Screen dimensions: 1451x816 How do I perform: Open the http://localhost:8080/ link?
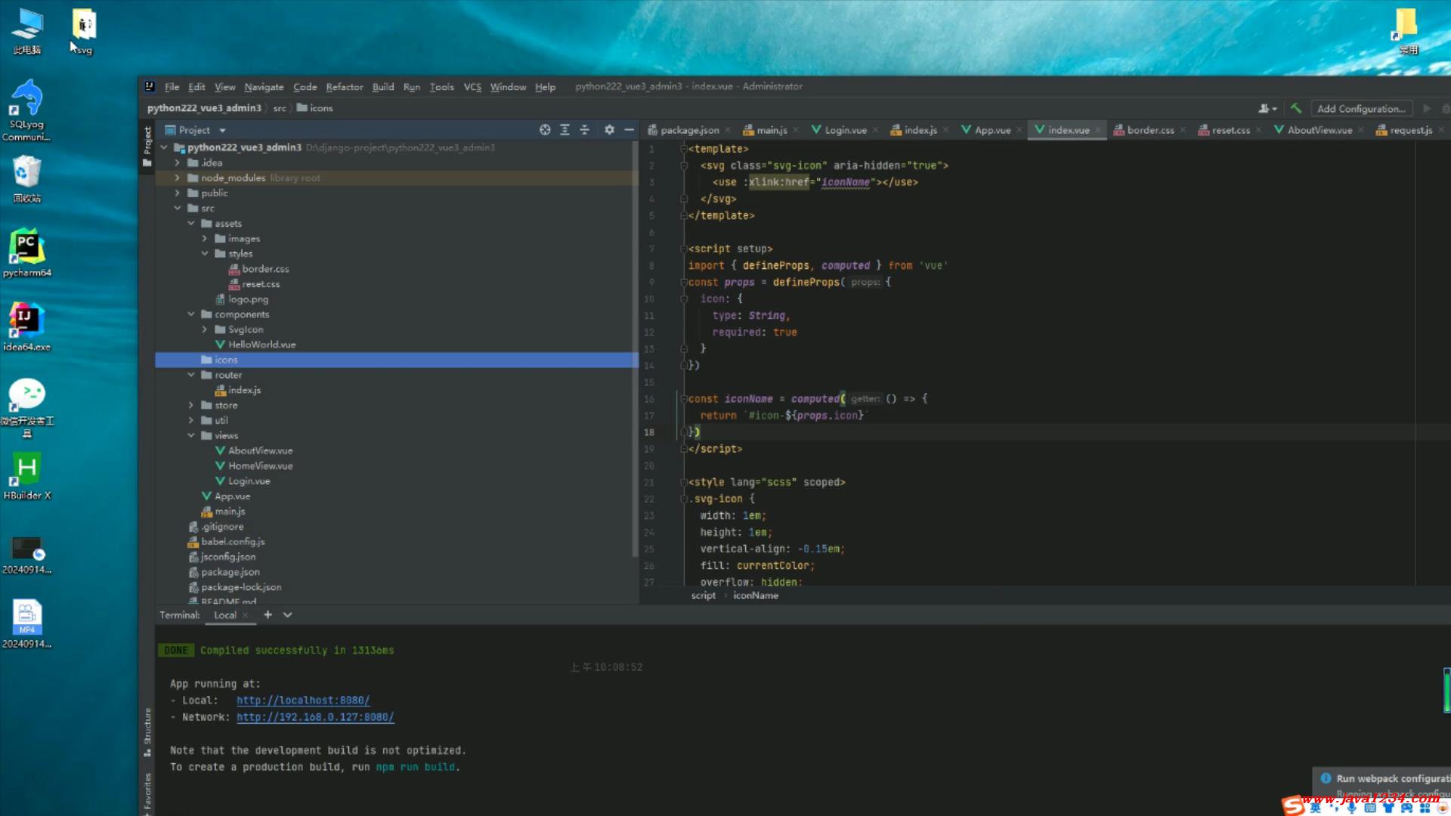pos(303,700)
